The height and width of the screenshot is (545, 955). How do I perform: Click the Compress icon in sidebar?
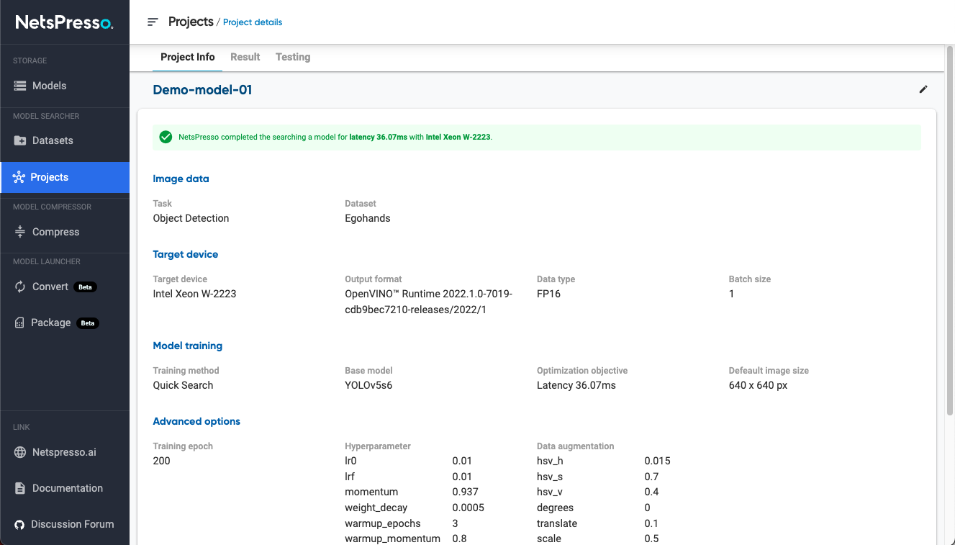pos(20,232)
